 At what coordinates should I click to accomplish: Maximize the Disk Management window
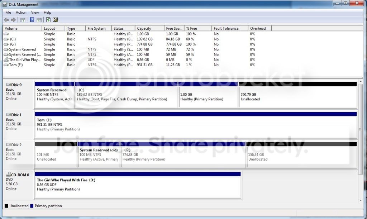[345, 3]
